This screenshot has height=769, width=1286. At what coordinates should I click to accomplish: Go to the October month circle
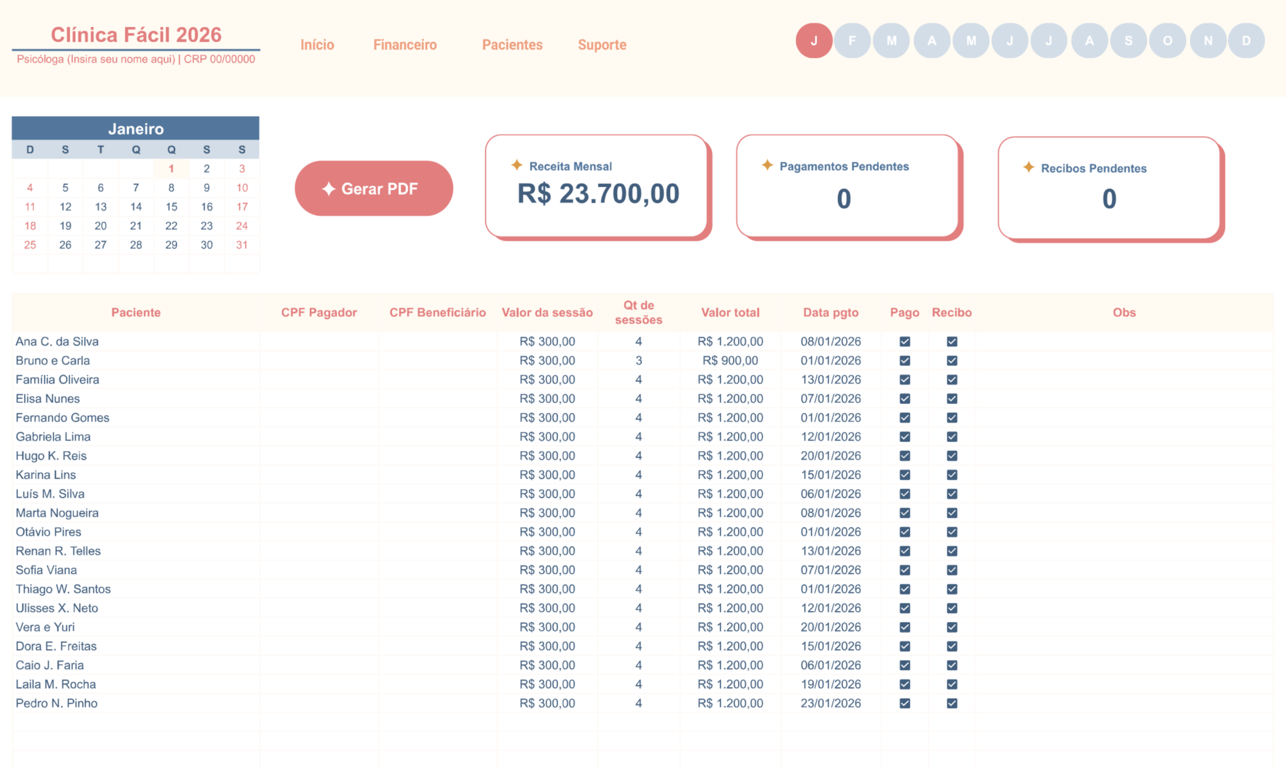[x=1167, y=40]
